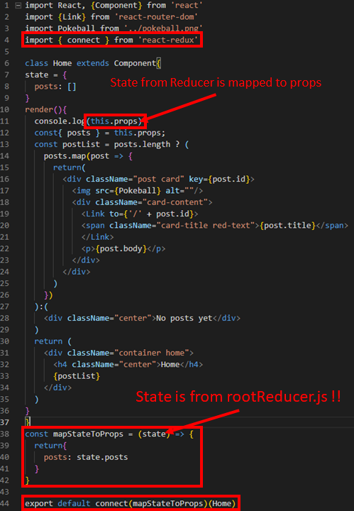Click the Pokeball import name on line 3
The image size is (354, 511).
(x=76, y=28)
